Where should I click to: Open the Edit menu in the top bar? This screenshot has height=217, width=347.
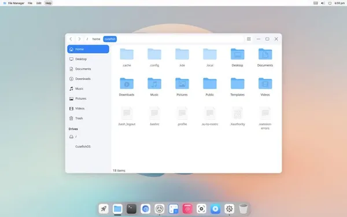click(x=39, y=3)
